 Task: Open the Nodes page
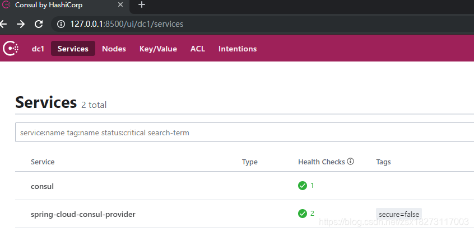click(x=114, y=49)
